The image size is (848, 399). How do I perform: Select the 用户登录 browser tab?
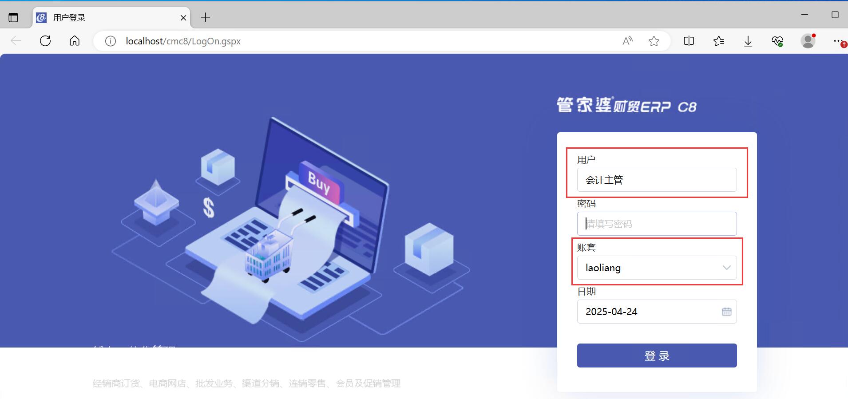pos(111,18)
